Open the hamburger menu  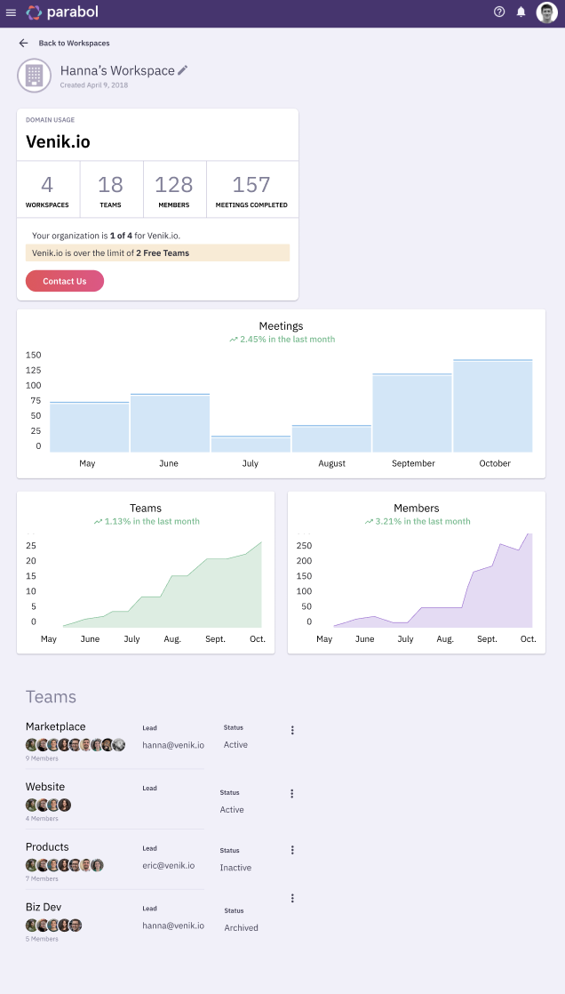(x=12, y=12)
